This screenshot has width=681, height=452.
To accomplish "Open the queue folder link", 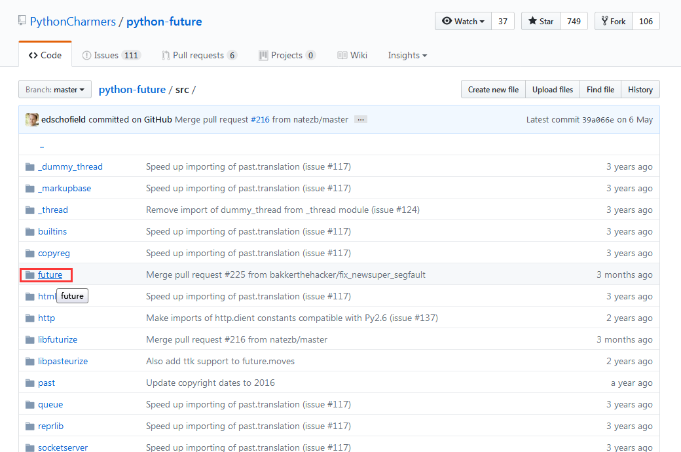I will (50, 405).
